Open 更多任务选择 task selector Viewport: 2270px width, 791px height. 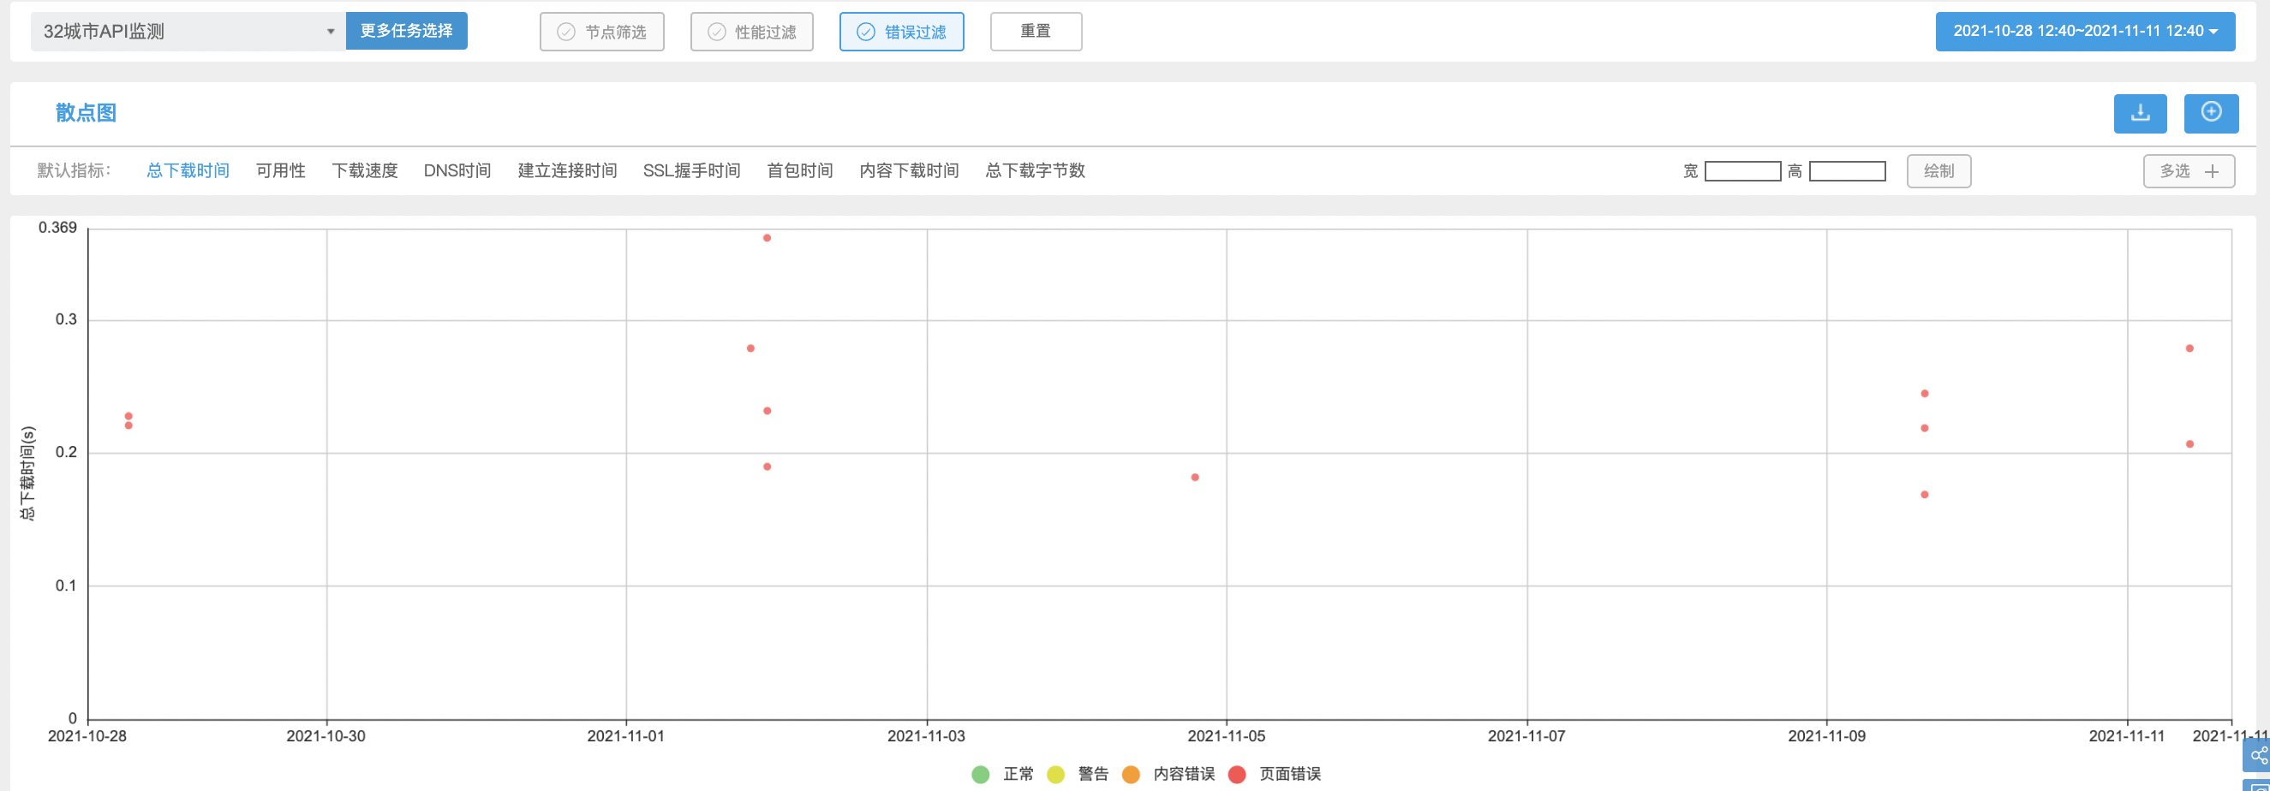[406, 31]
